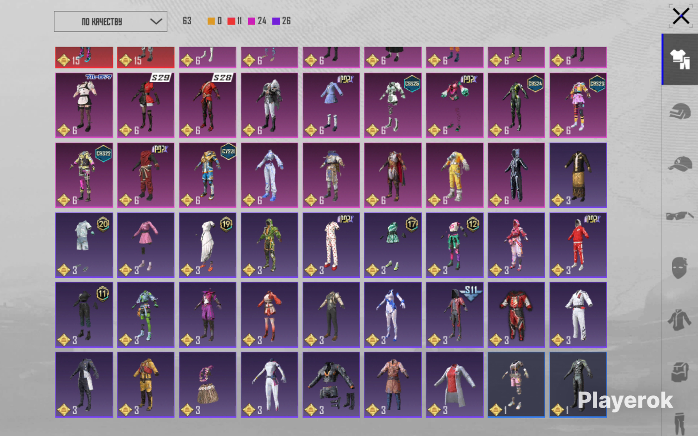The image size is (698, 436).
Task: Select the maid outfit with Japanese label
Action: click(84, 105)
